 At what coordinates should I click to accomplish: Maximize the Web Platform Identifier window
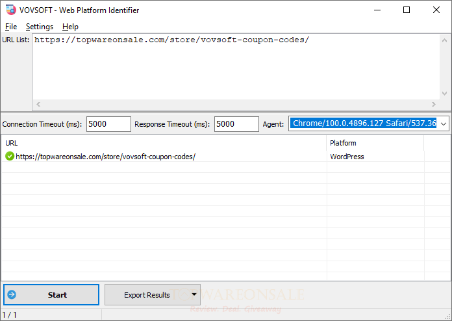click(407, 10)
